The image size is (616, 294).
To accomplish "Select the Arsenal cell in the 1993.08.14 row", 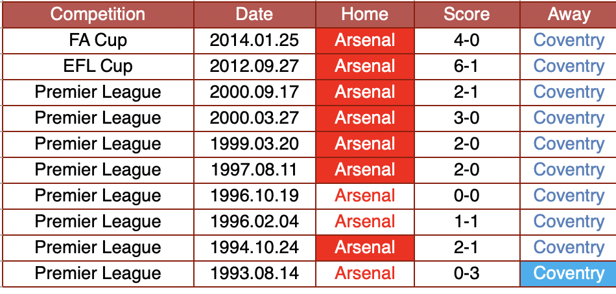I will (365, 273).
